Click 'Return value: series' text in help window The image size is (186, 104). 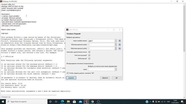point(8,29)
